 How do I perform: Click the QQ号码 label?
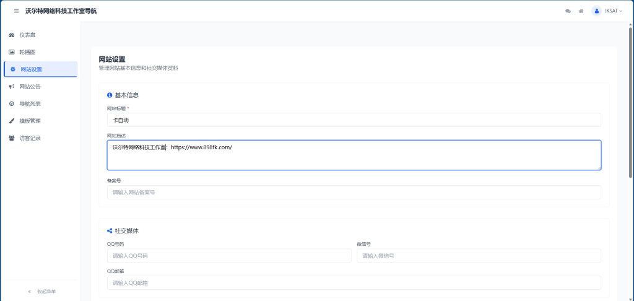[x=115, y=244]
